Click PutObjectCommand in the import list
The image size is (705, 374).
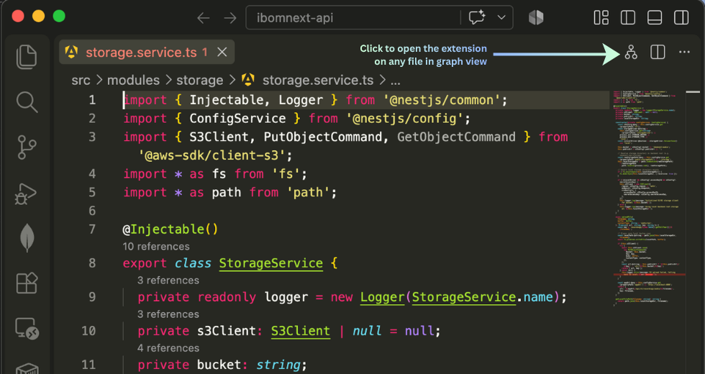[x=322, y=137]
